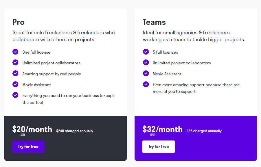261x167 pixels.
Task: Click checkmark icon beside One full license
Action: pyautogui.click(x=15, y=52)
